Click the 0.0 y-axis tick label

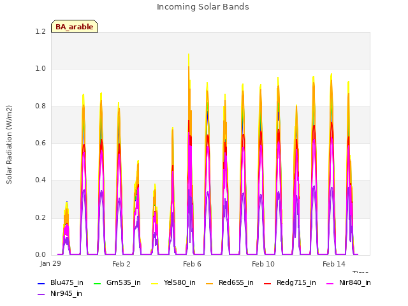pyautogui.click(x=40, y=254)
